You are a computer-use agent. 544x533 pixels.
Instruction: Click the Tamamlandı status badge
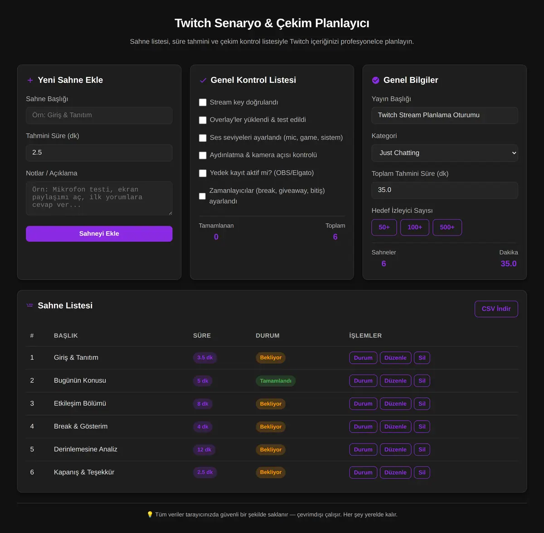tap(276, 381)
